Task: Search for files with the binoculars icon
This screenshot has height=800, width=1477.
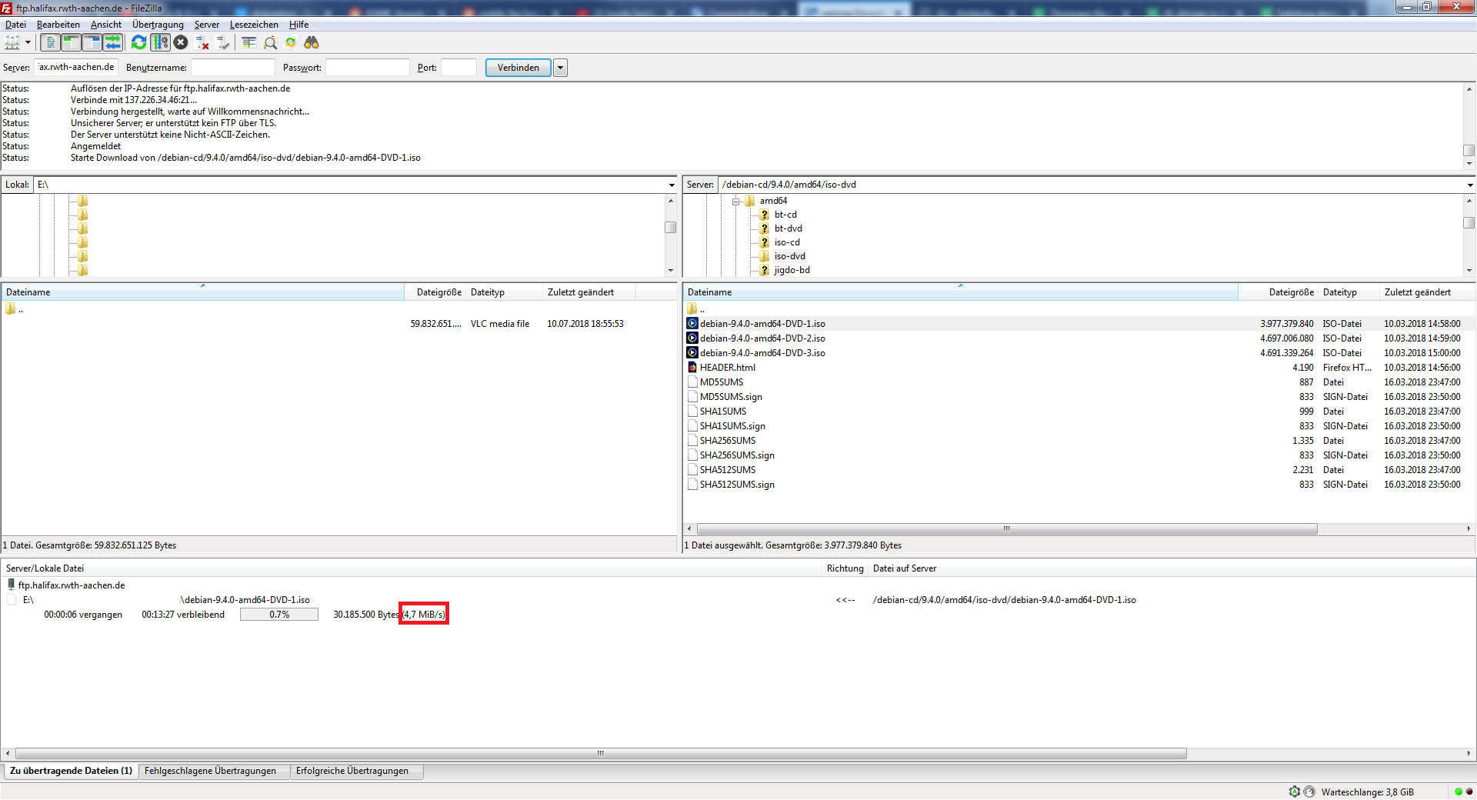Action: (x=312, y=43)
